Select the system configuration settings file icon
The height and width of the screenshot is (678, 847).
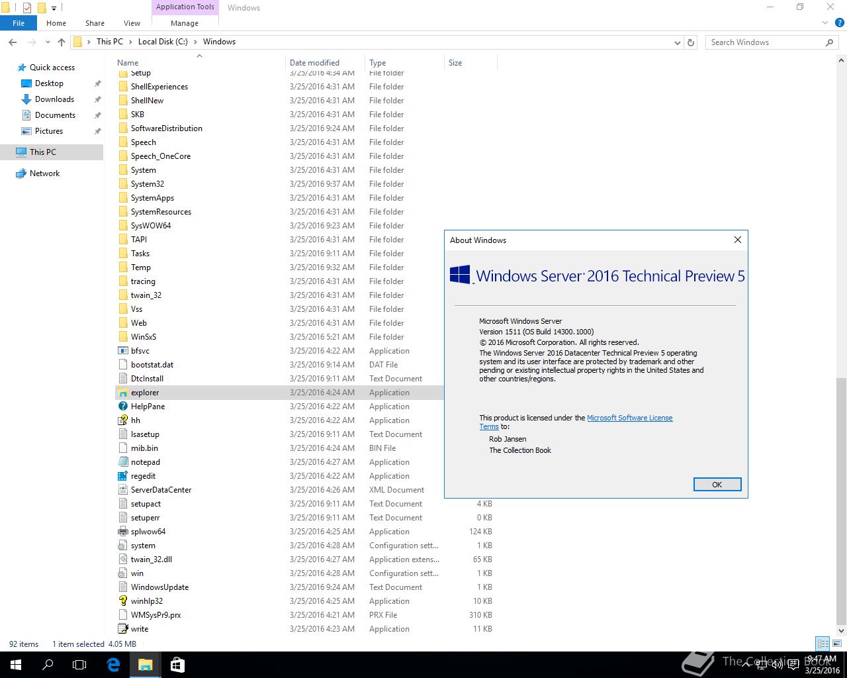click(122, 546)
